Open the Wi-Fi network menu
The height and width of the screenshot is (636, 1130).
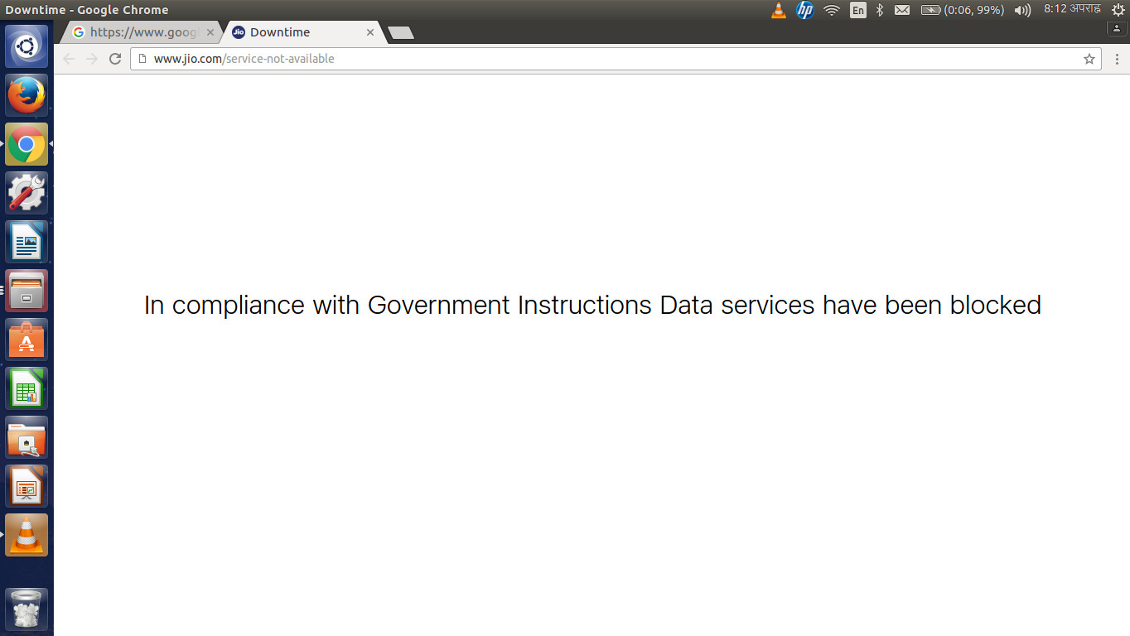[x=831, y=10]
